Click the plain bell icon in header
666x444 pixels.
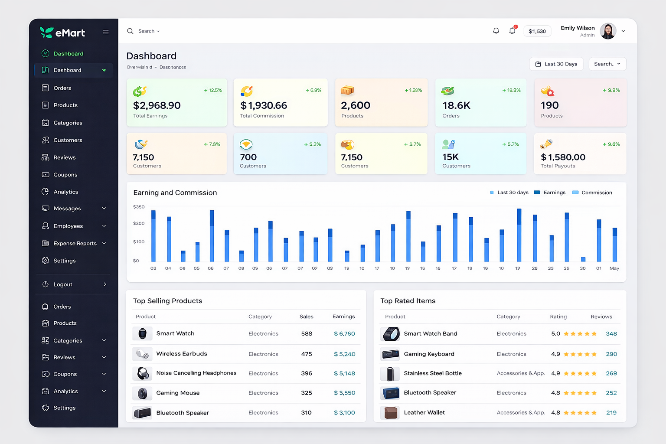(x=496, y=31)
